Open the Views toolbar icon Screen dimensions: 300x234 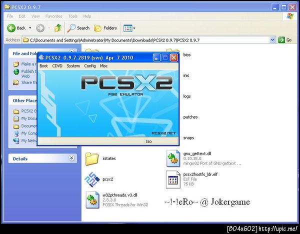click(128, 28)
